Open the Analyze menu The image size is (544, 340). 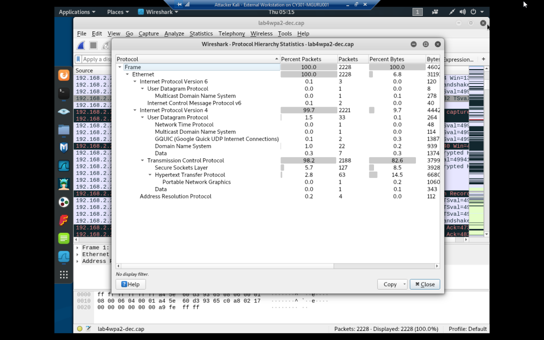tap(174, 33)
